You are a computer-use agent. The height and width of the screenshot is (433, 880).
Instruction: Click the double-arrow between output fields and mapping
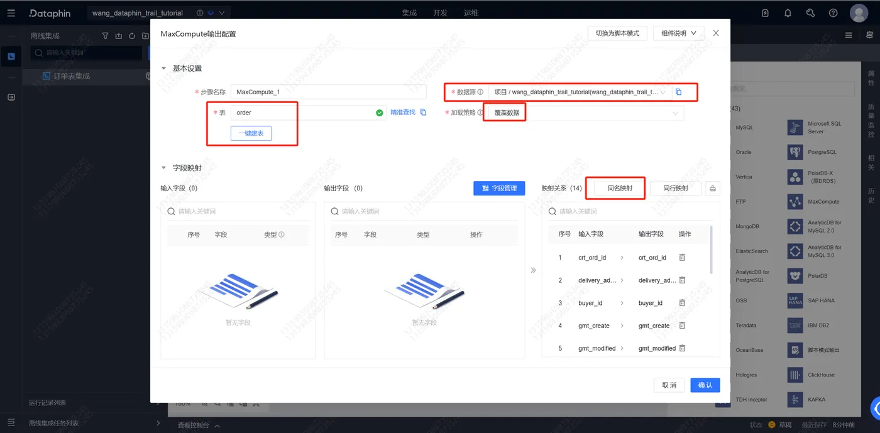[x=533, y=270]
